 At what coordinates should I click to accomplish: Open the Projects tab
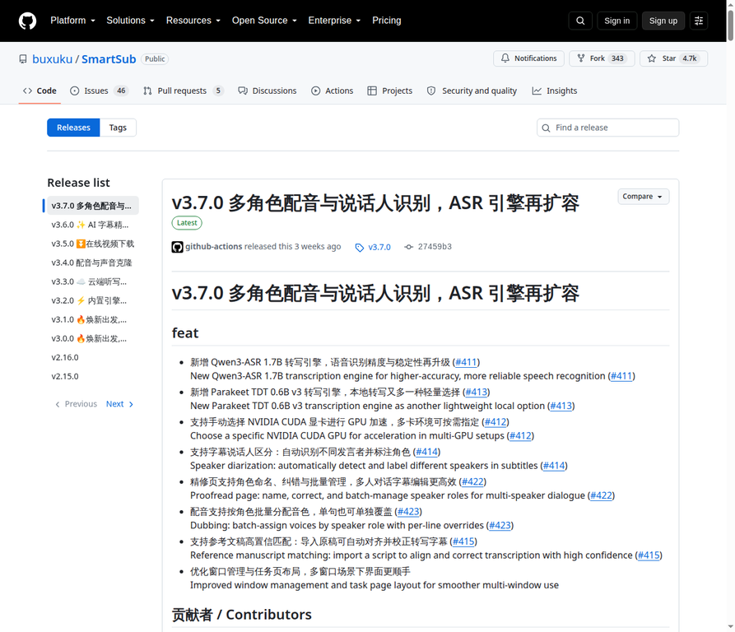(x=390, y=91)
